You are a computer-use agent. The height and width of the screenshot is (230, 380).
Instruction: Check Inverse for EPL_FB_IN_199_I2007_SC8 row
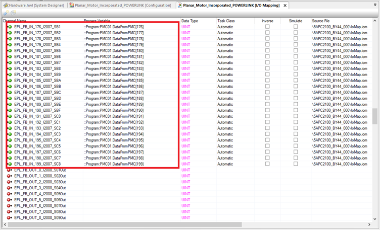coord(267,164)
